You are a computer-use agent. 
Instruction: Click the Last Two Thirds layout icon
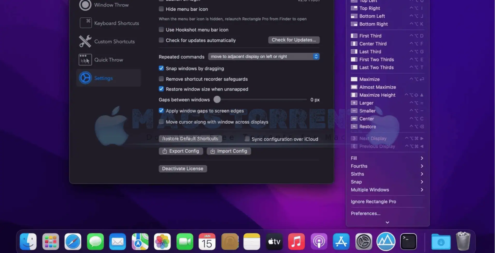coord(354,67)
